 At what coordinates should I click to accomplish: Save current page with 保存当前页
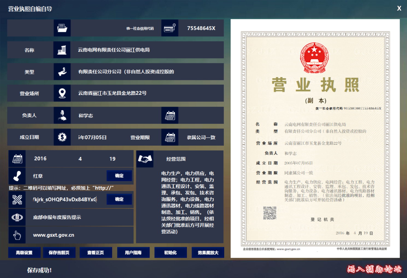click(x=59, y=253)
